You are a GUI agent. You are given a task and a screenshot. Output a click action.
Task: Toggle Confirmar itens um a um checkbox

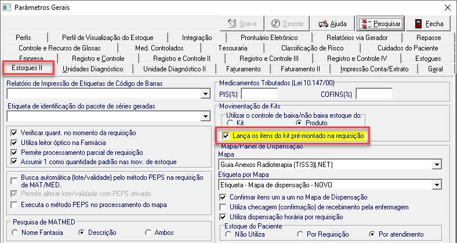click(x=223, y=197)
